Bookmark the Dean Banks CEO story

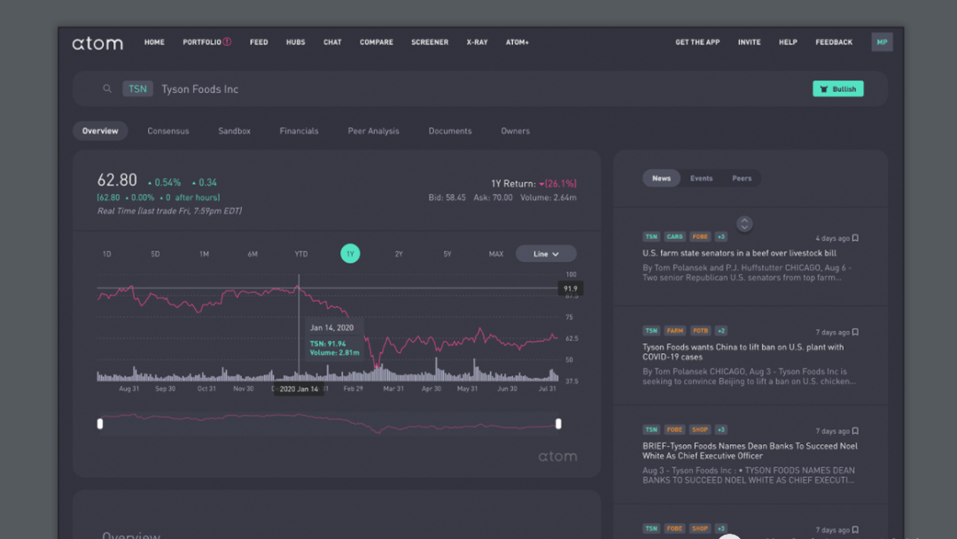point(855,431)
